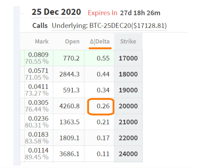The height and width of the screenshot is (168, 197).
Task: Click the 0.0305 mark price cell
Action: click(39, 106)
